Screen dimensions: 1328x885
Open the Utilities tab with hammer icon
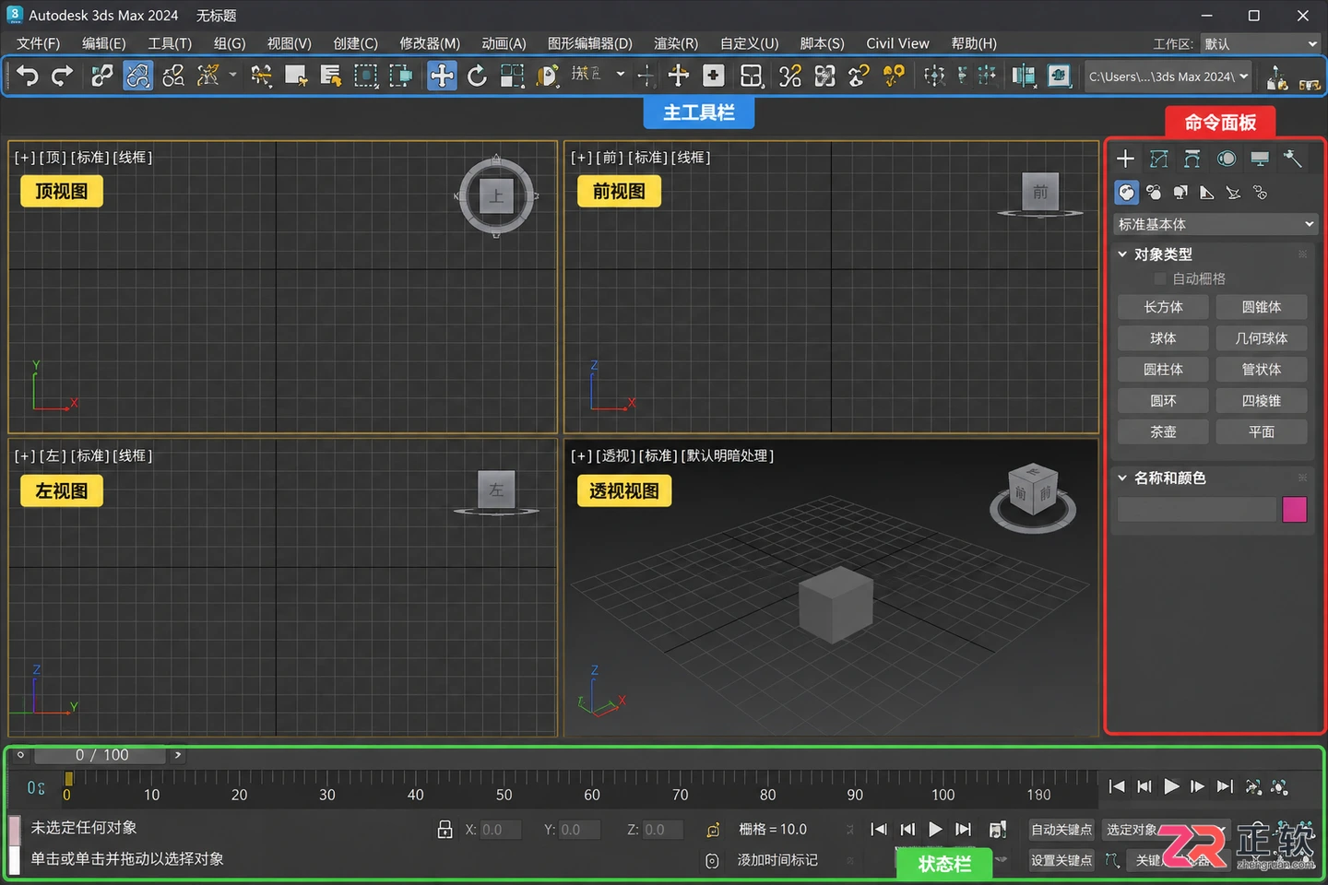click(x=1293, y=159)
